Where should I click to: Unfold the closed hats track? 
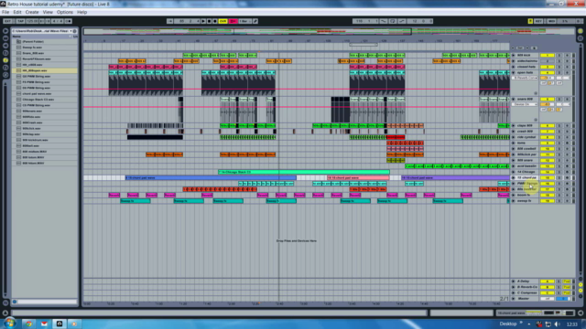pyautogui.click(x=513, y=67)
